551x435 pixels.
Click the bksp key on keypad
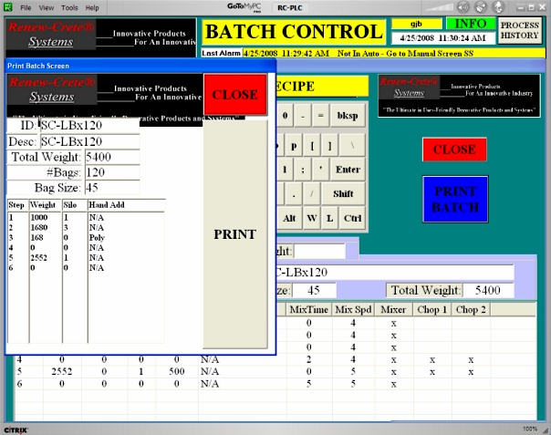(348, 115)
